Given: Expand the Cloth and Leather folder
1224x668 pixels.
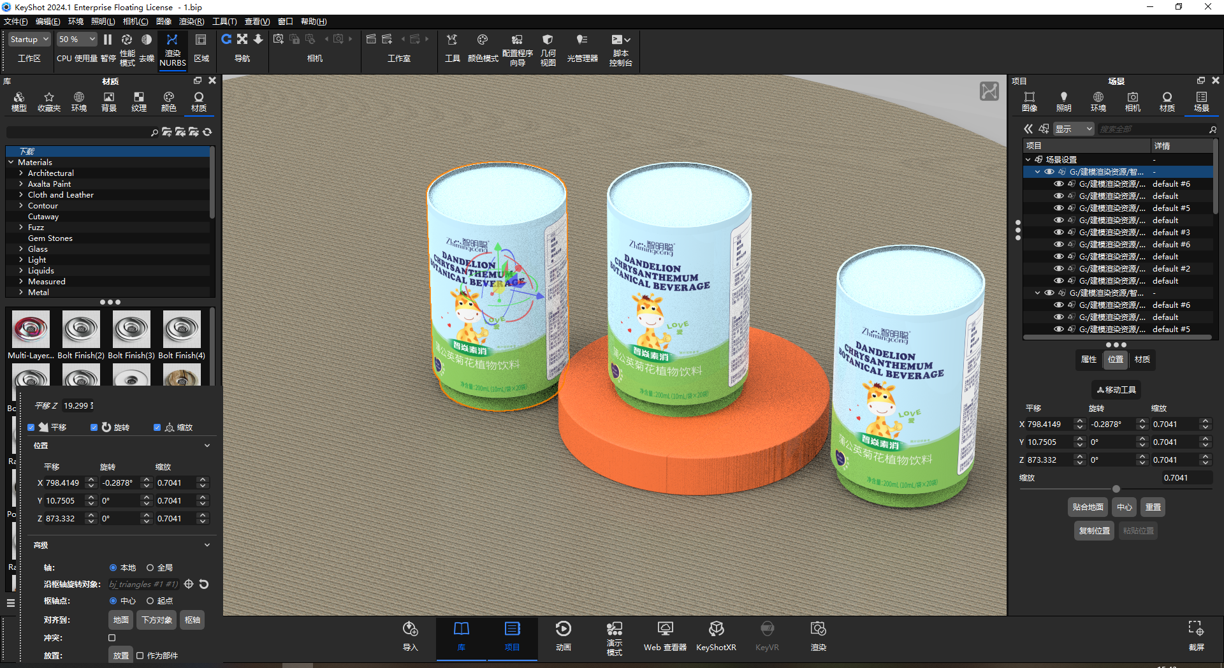Looking at the screenshot, I should pos(21,194).
